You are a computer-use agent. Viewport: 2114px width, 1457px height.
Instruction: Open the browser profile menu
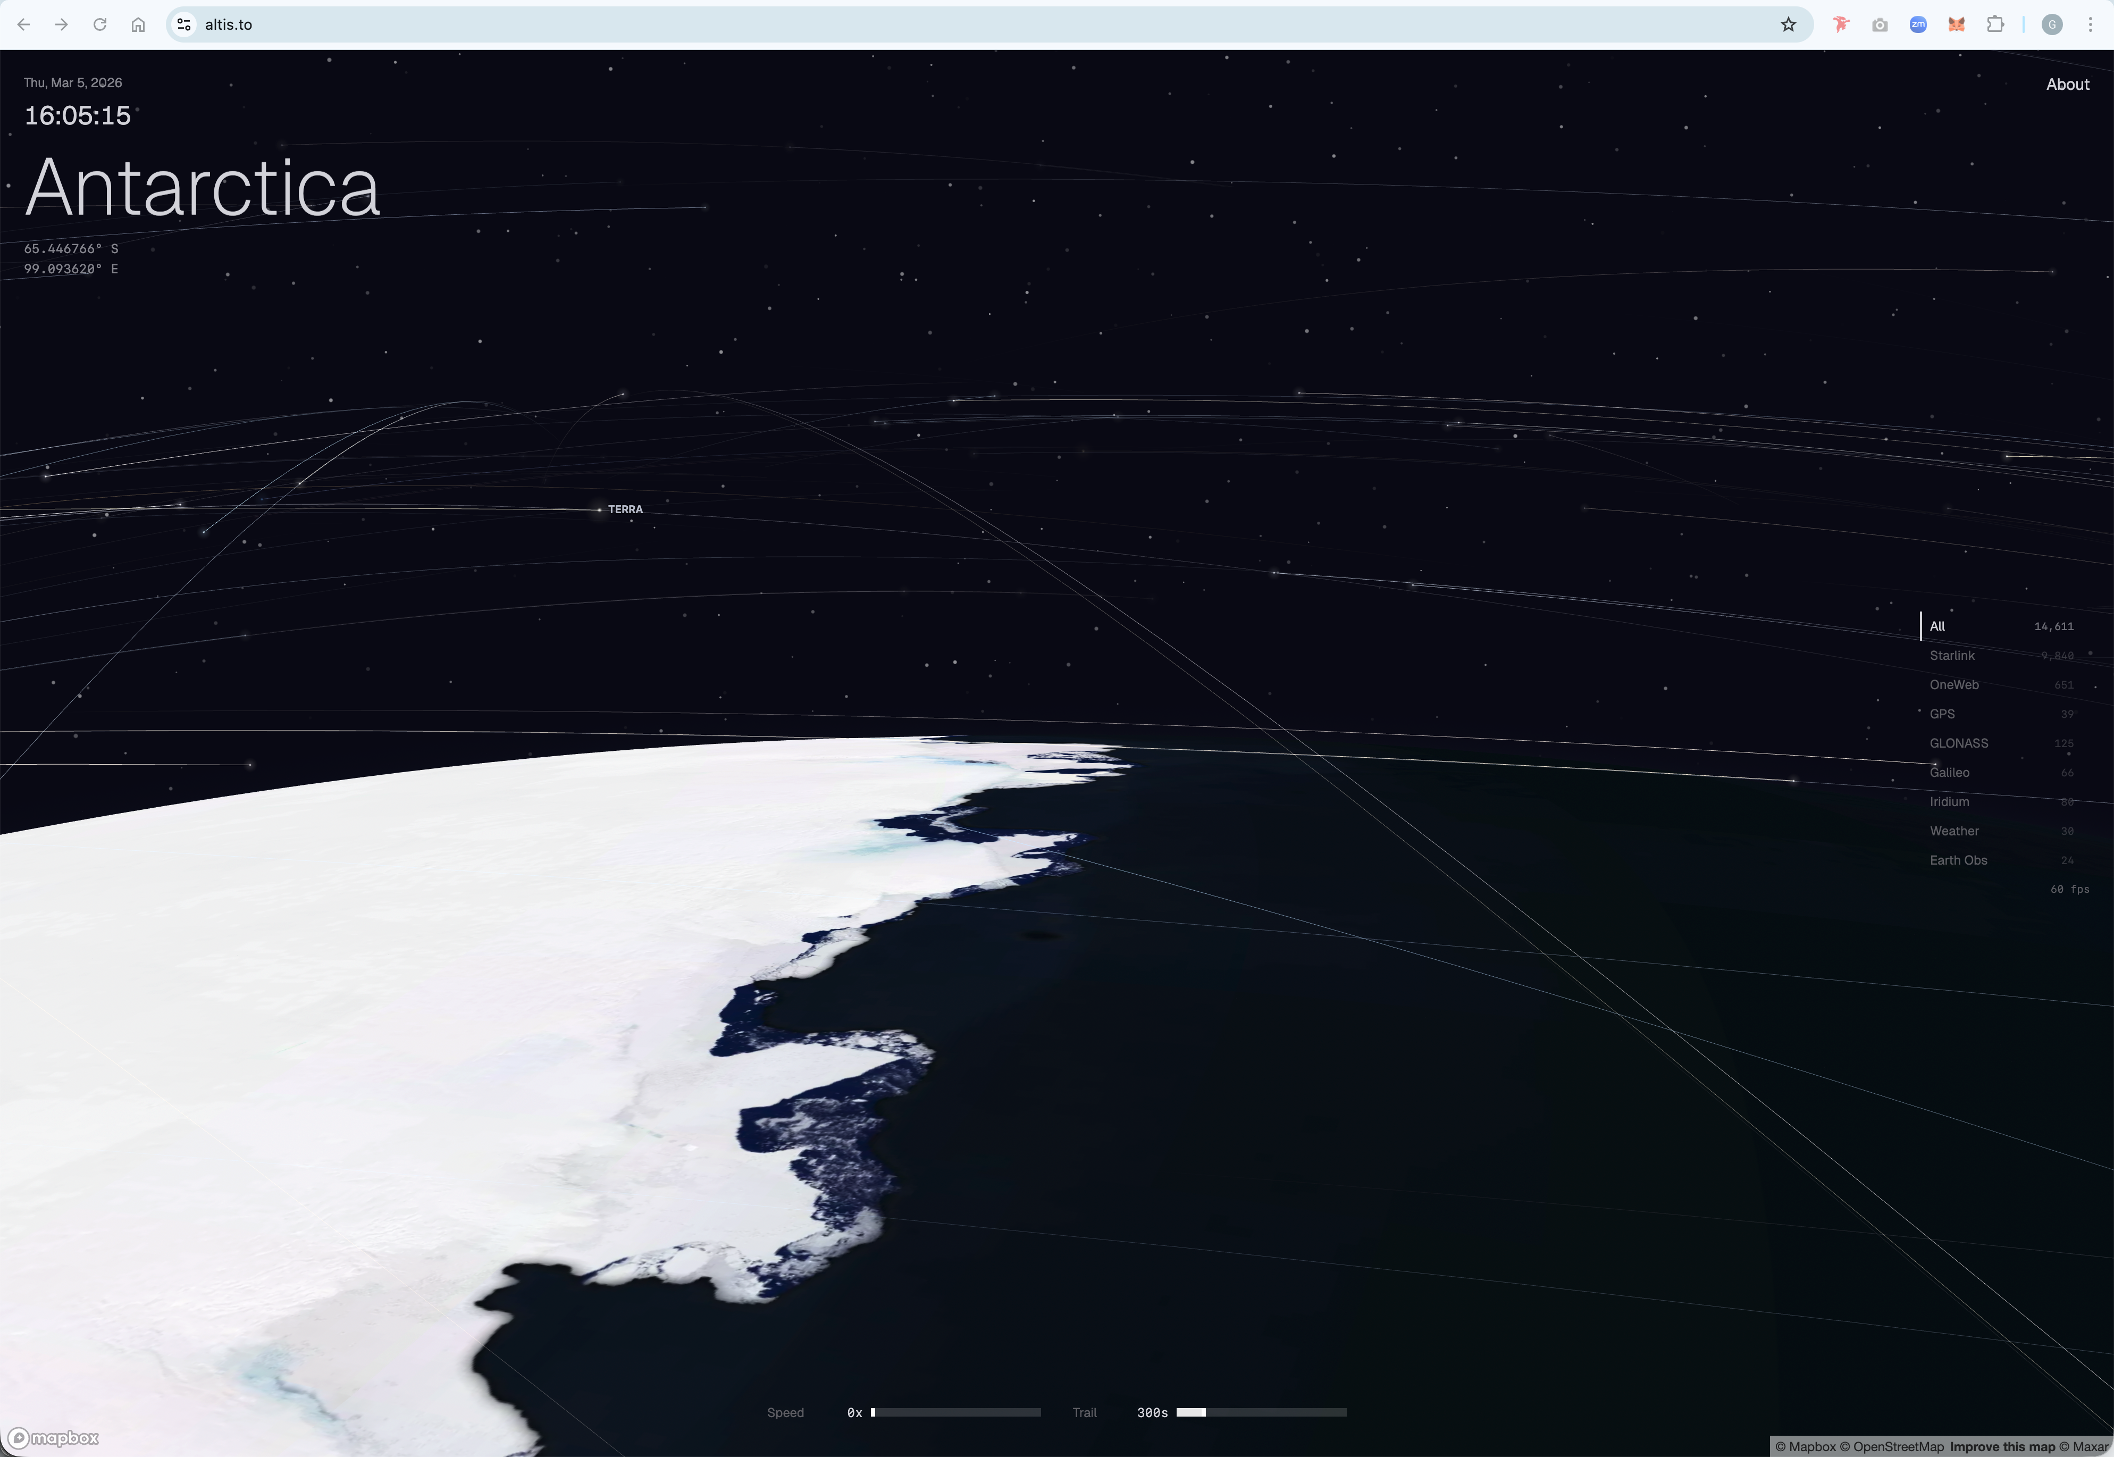point(2052,24)
